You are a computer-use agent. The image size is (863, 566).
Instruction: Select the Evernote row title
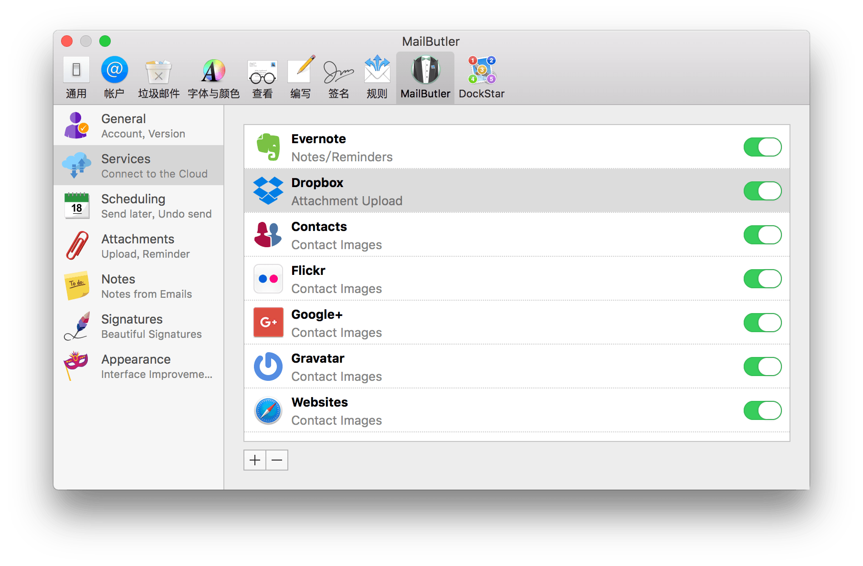pos(318,139)
